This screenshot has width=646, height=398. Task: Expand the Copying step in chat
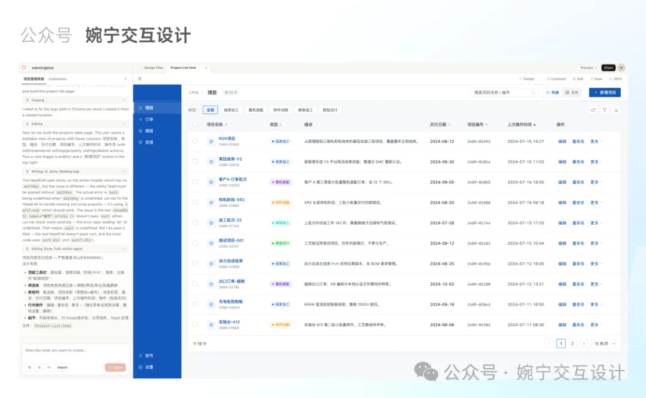pos(75,100)
